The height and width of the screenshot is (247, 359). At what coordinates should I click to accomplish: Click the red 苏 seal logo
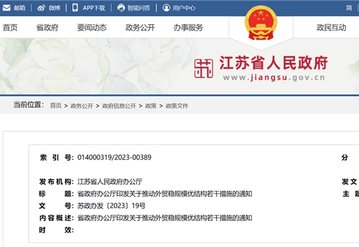(x=204, y=68)
